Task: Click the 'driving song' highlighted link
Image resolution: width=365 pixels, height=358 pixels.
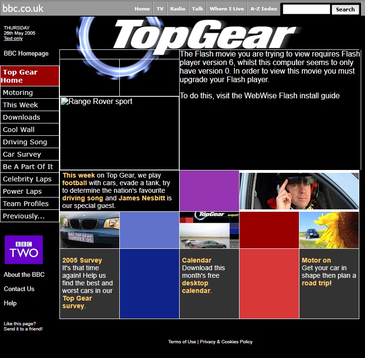Action: (83, 198)
